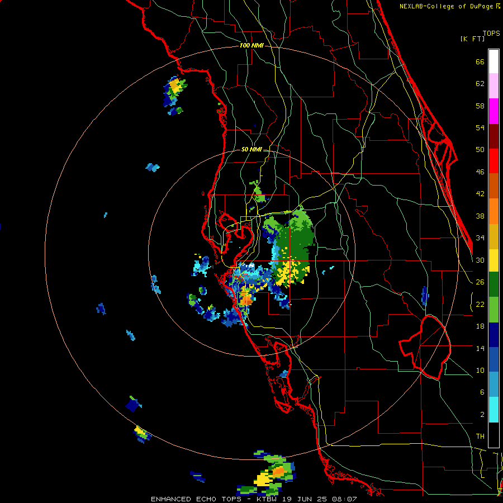This screenshot has width=503, height=503.
Task: Click the Lake Okeechobee outline
Action: pyautogui.click(x=425, y=348)
